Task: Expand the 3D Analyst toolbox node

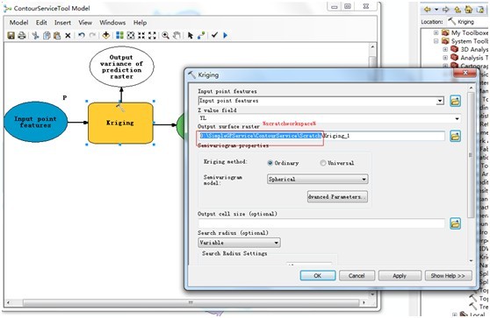Action: [x=445, y=49]
